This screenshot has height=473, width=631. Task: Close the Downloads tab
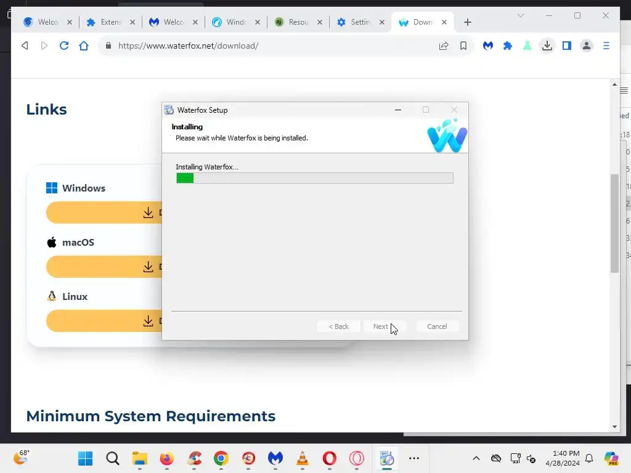tap(444, 22)
